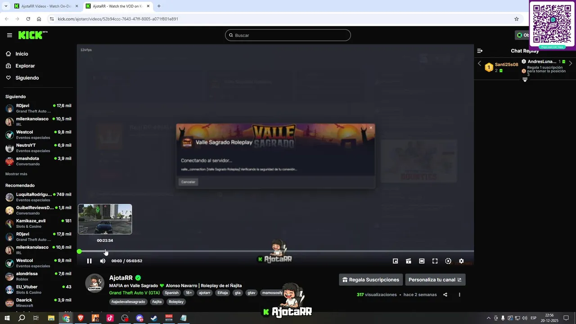Open Steam from taskbar
This screenshot has width=576, height=324.
click(x=154, y=318)
